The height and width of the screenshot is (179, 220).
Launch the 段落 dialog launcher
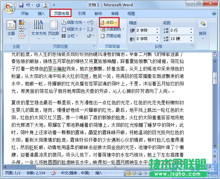193,46
